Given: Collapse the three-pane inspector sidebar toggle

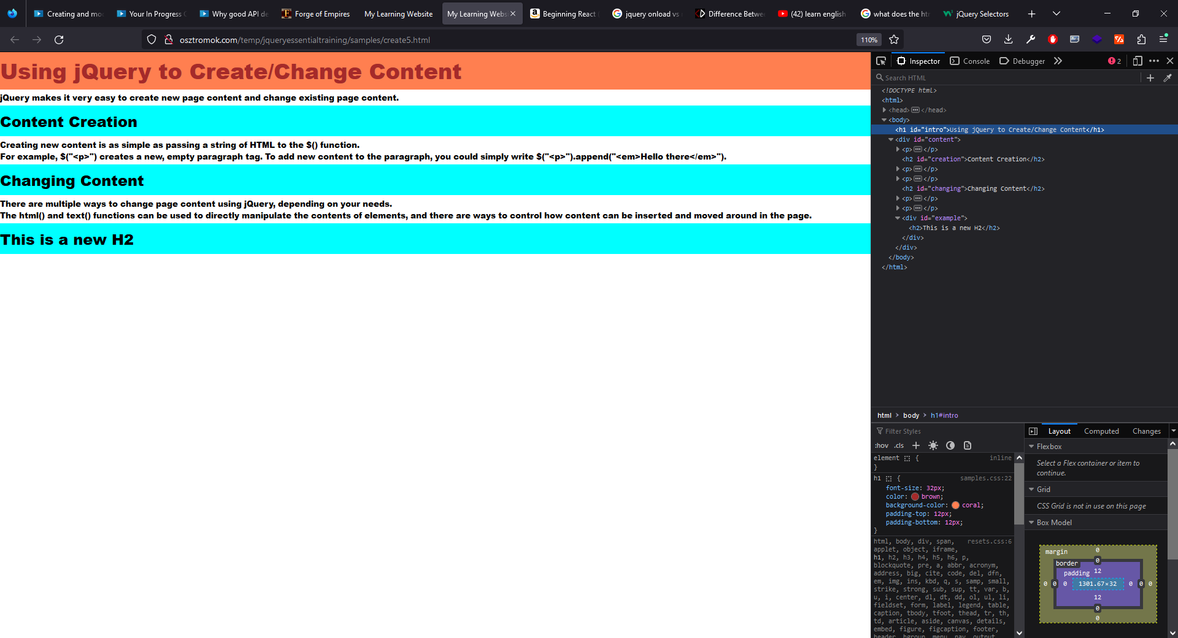Looking at the screenshot, I should pyautogui.click(x=1033, y=431).
